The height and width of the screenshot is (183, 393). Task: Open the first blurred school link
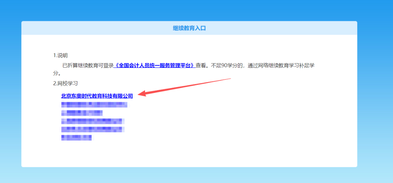(x=94, y=104)
